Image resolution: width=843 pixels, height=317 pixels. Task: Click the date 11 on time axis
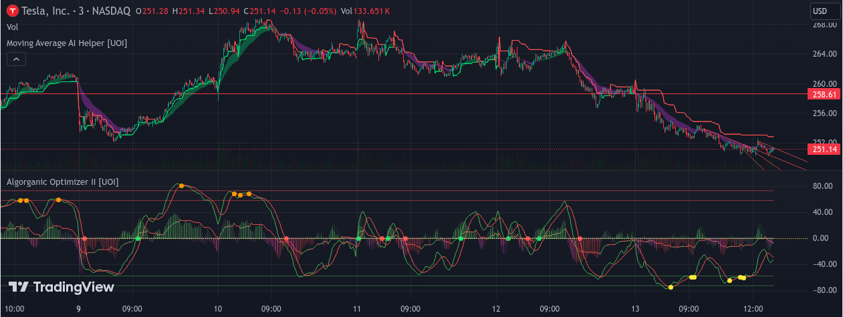coord(356,310)
